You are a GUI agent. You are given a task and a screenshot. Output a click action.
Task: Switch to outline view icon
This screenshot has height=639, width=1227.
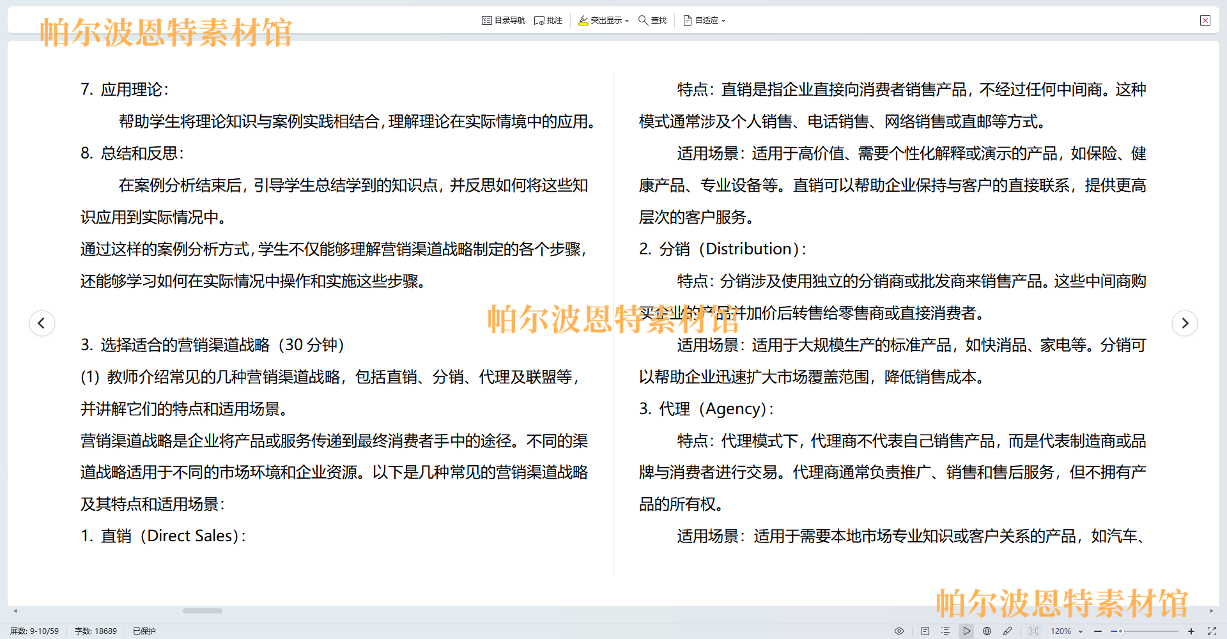(x=945, y=631)
